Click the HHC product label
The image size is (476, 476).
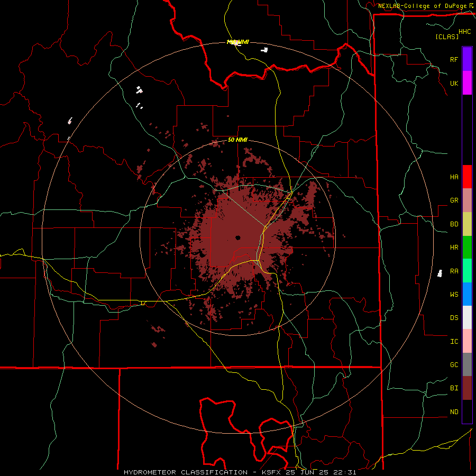pyautogui.click(x=465, y=32)
